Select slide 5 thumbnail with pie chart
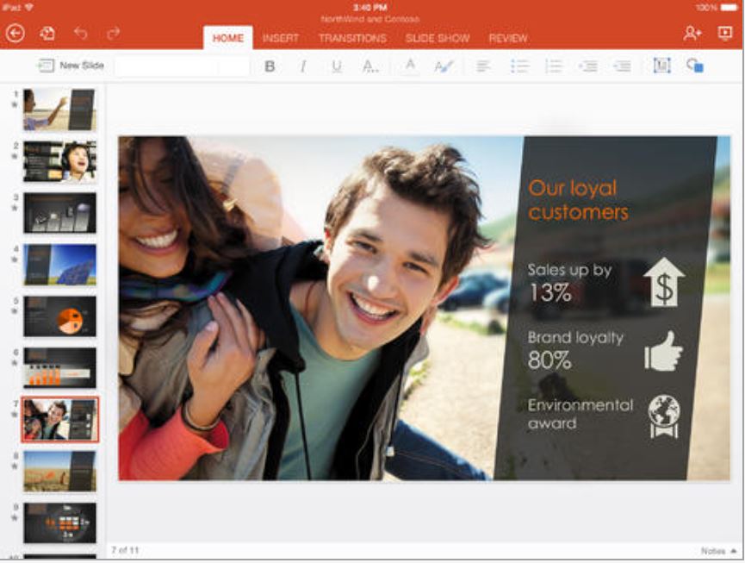 pos(59,316)
